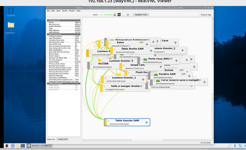
Task: Click battery icon on Porte fenêtre salle à manger
Action: [x=158, y=81]
